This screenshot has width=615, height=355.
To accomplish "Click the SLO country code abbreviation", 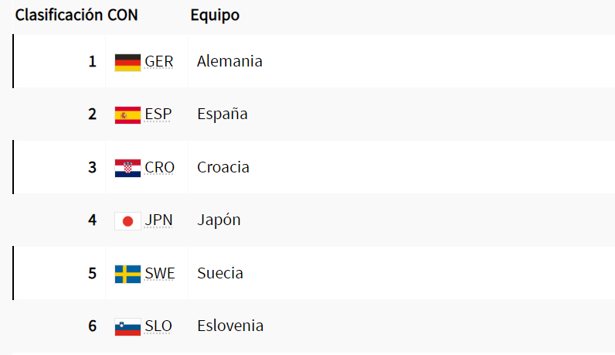I will (x=158, y=326).
